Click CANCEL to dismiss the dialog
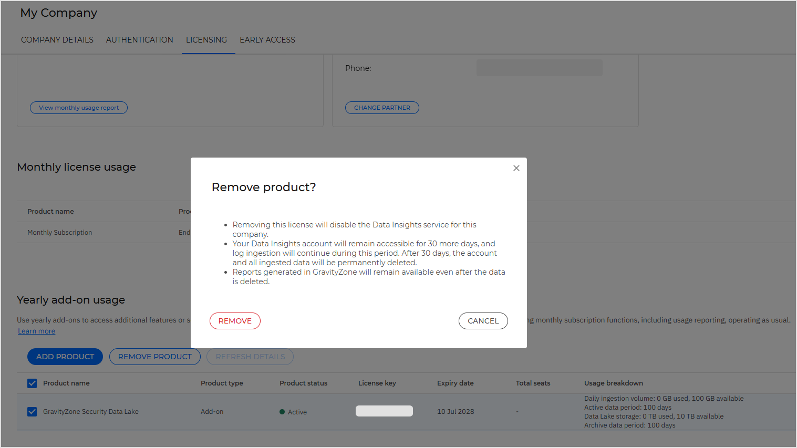The image size is (797, 448). [483, 320]
